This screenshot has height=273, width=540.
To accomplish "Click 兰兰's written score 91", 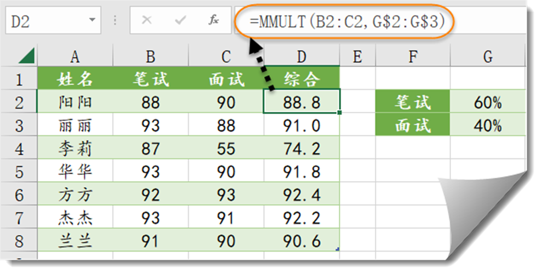I will 151,240.
